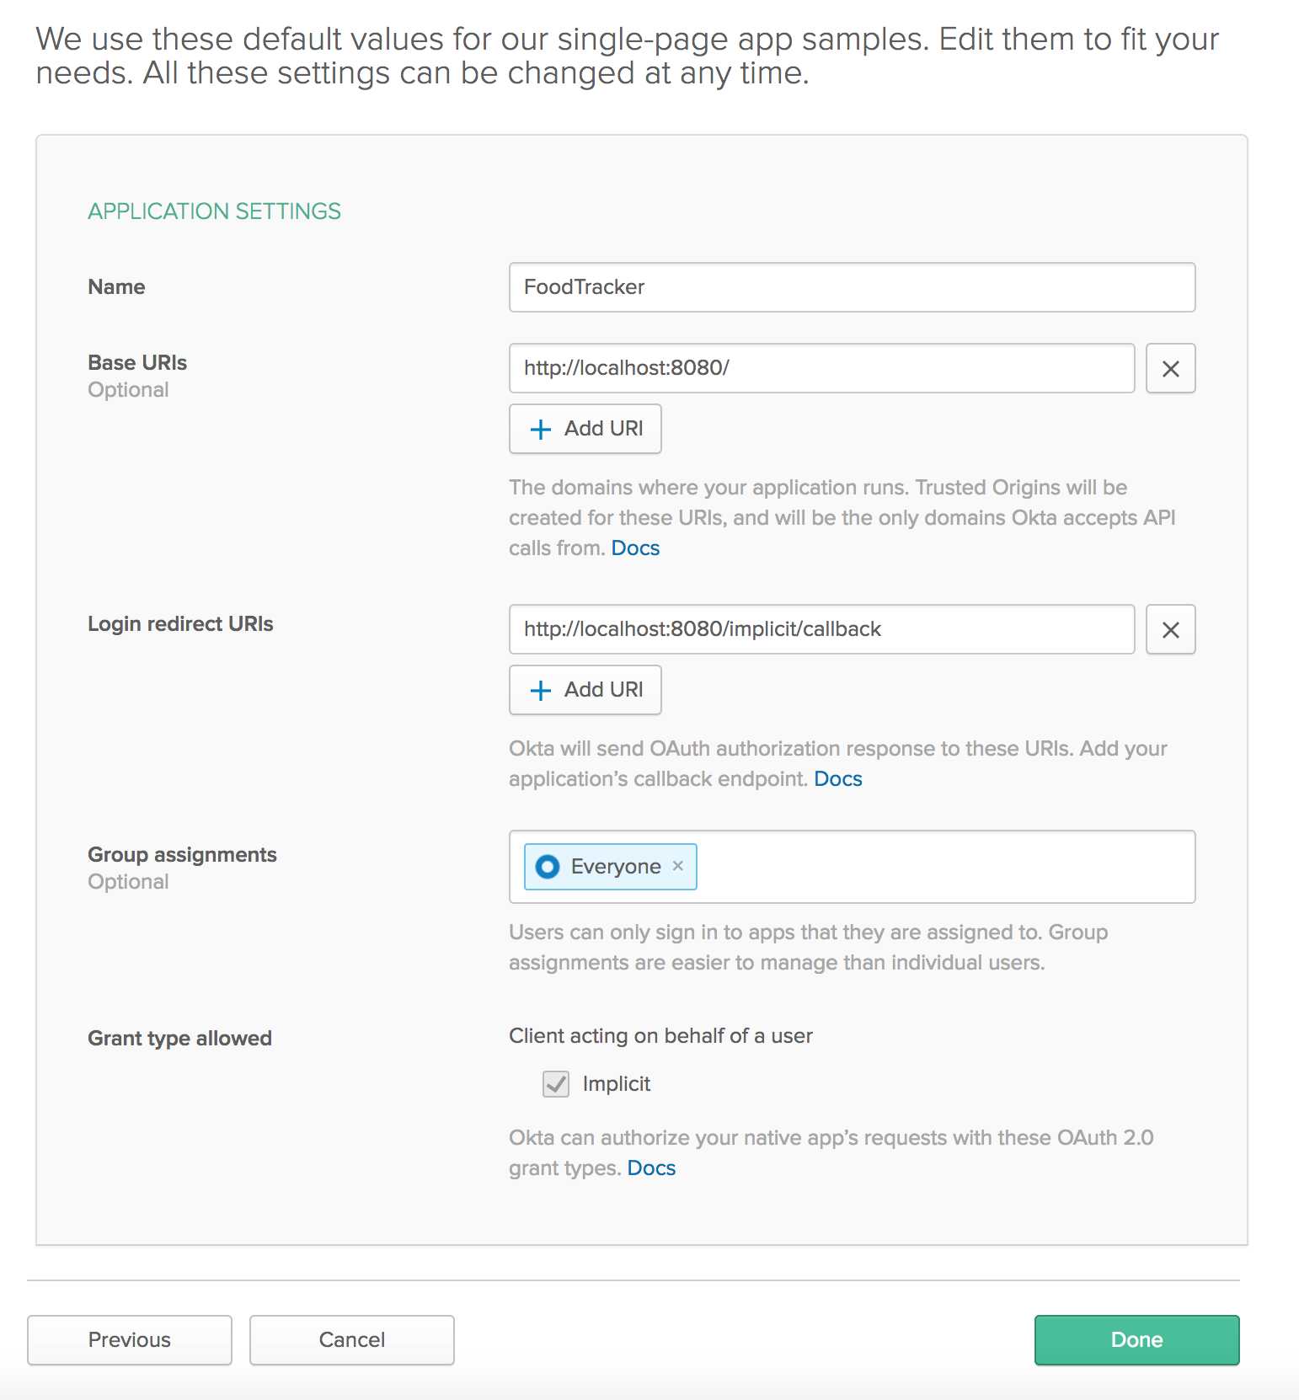The width and height of the screenshot is (1299, 1400).
Task: Add another URI under Base URIs
Action: pos(585,429)
